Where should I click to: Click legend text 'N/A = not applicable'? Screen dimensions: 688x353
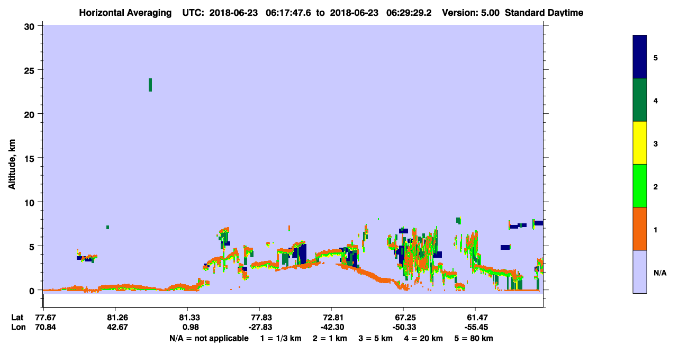209,338
